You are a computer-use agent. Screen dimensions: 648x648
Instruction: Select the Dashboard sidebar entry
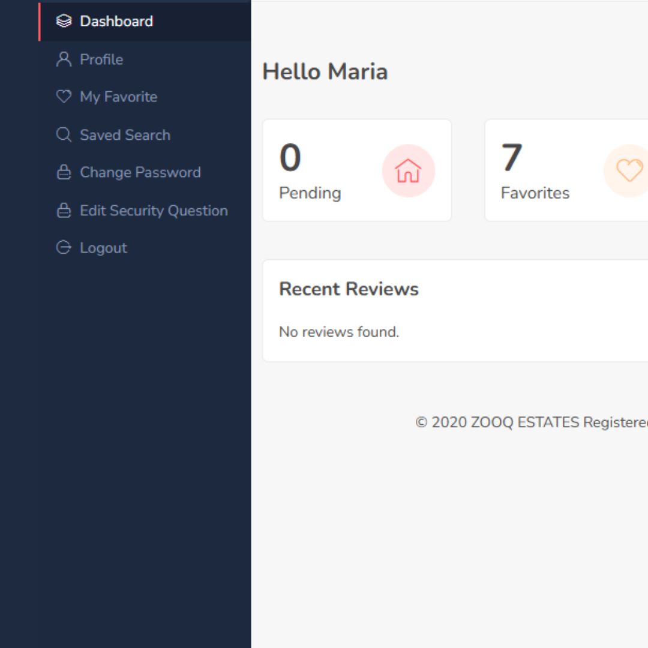(x=116, y=21)
